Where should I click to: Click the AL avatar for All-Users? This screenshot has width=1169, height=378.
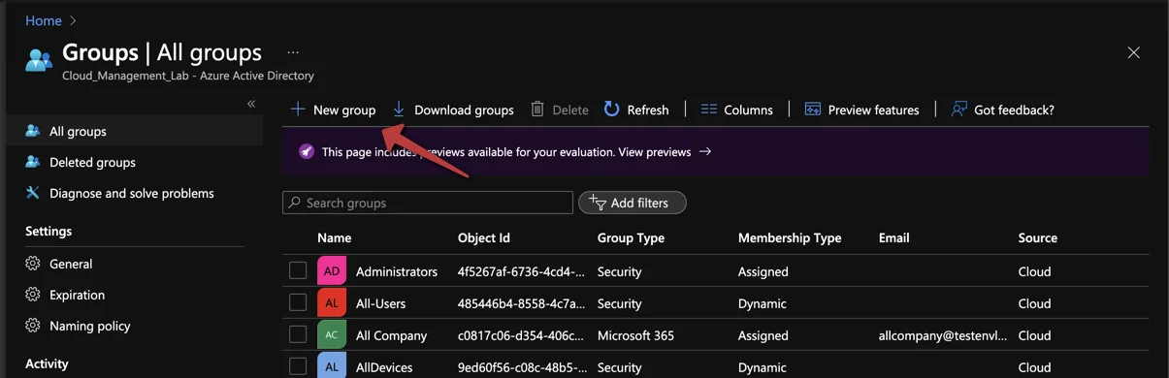(x=332, y=303)
